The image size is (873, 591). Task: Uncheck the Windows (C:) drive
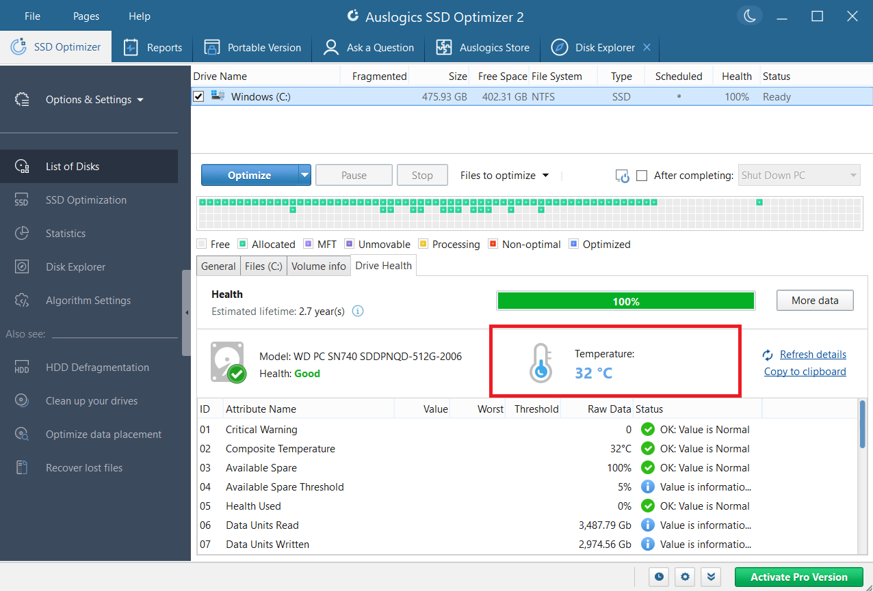[x=198, y=96]
